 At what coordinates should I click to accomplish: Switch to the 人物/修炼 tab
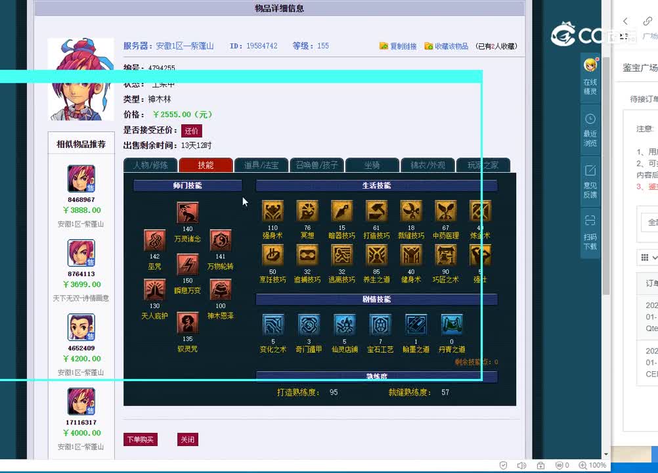[150, 165]
